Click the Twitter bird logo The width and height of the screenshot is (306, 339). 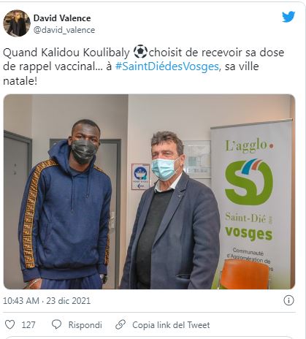(288, 17)
